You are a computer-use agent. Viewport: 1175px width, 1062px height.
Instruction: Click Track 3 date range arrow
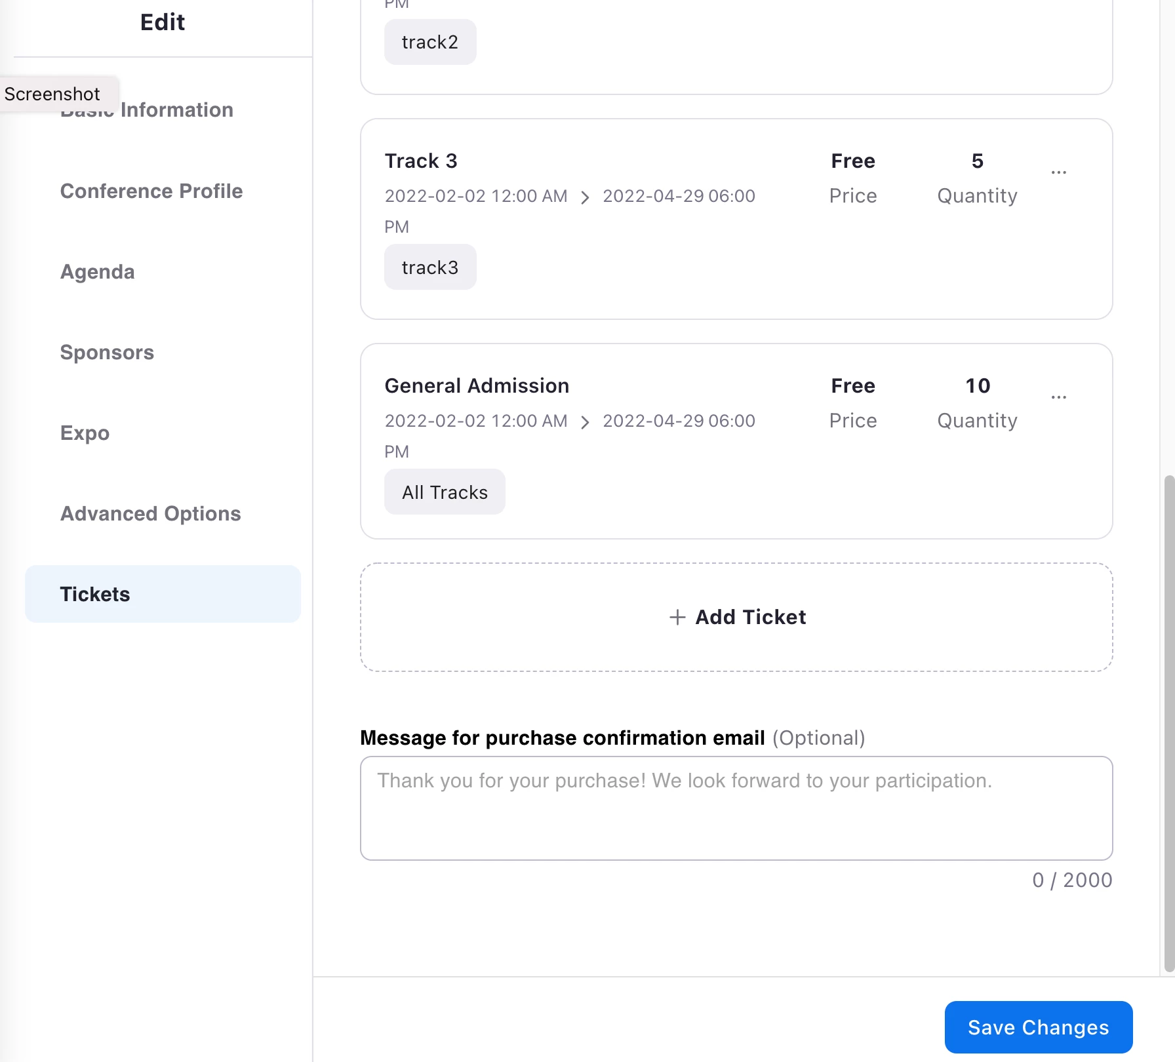[x=585, y=197]
